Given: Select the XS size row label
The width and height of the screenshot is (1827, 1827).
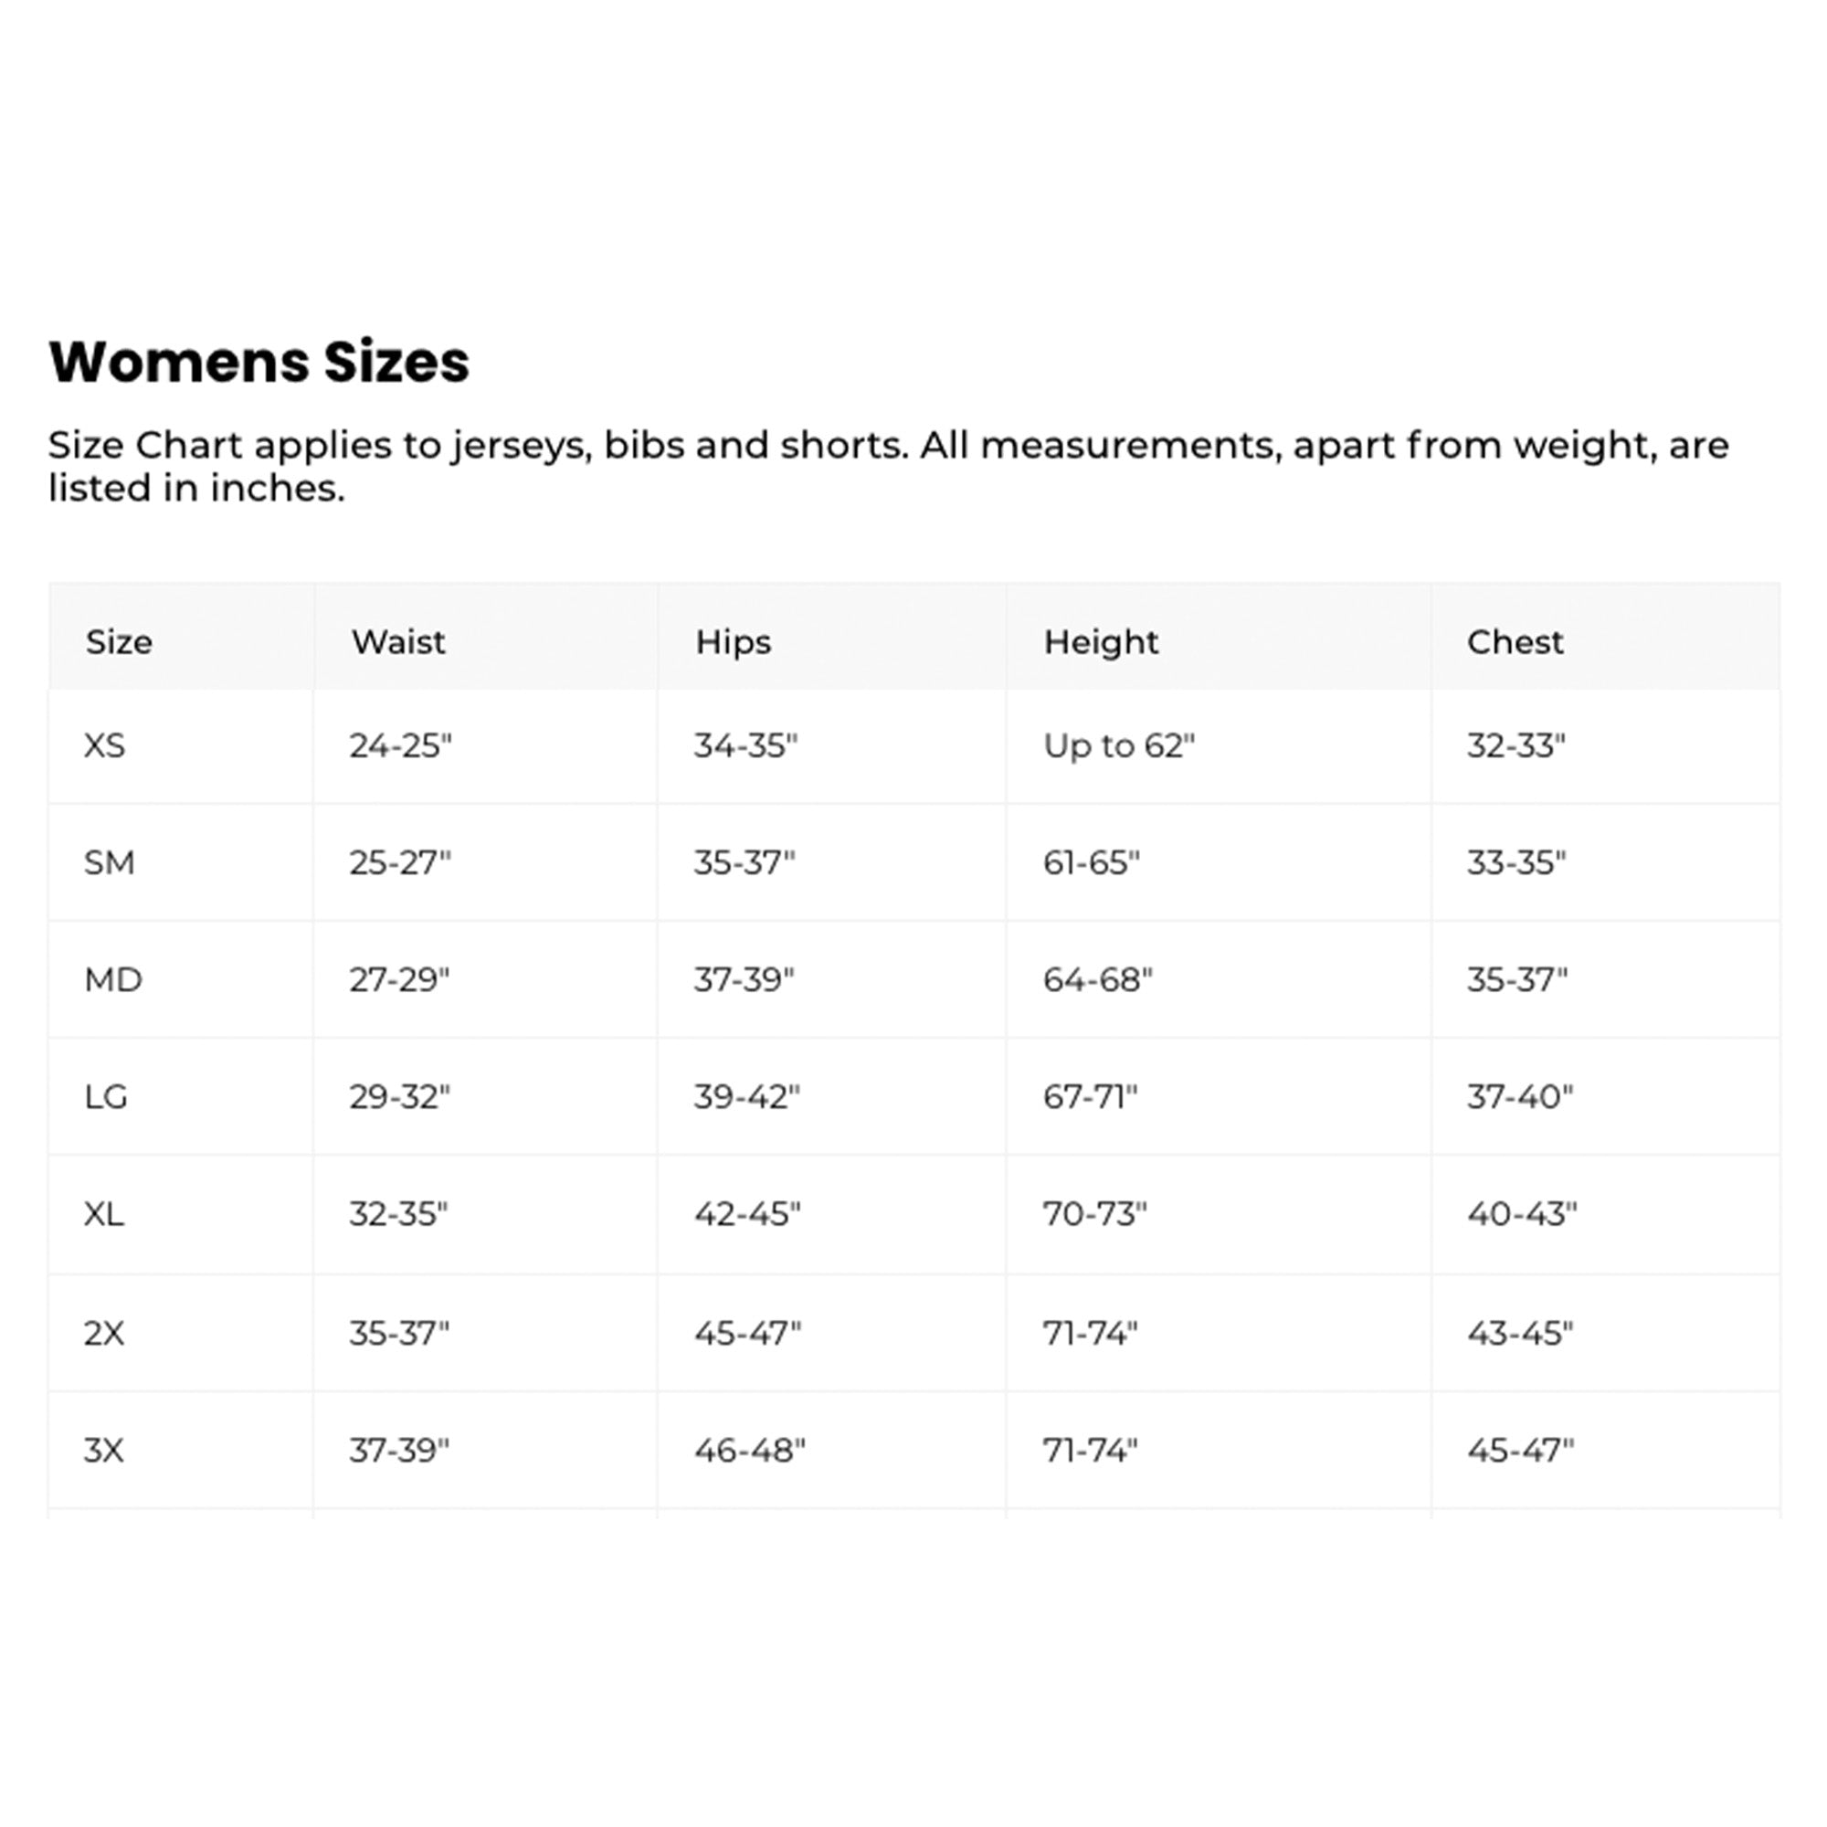Looking at the screenshot, I should [104, 746].
